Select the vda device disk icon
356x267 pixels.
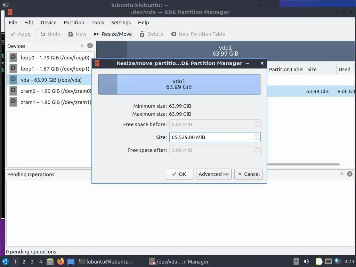click(13, 80)
